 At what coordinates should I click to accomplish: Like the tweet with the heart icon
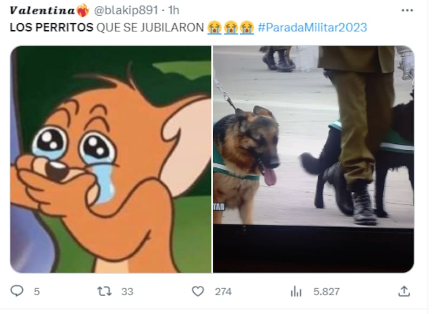point(198,291)
